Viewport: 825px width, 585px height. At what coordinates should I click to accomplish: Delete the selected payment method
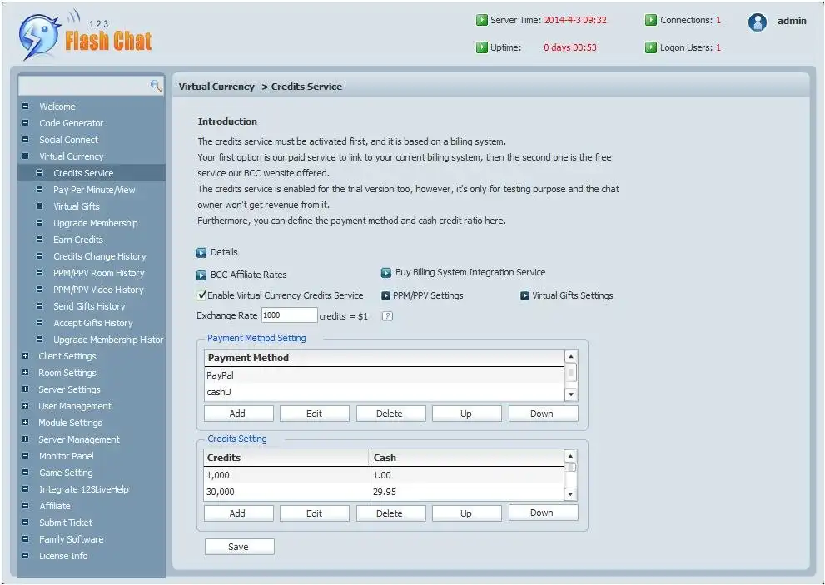click(x=390, y=414)
